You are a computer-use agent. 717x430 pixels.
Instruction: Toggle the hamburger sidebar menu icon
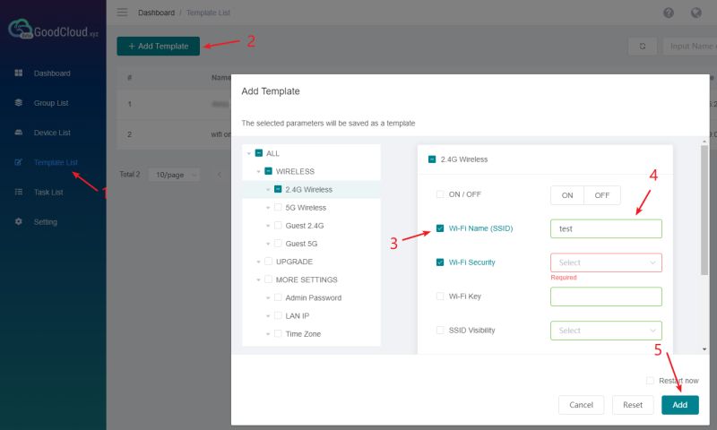click(122, 13)
